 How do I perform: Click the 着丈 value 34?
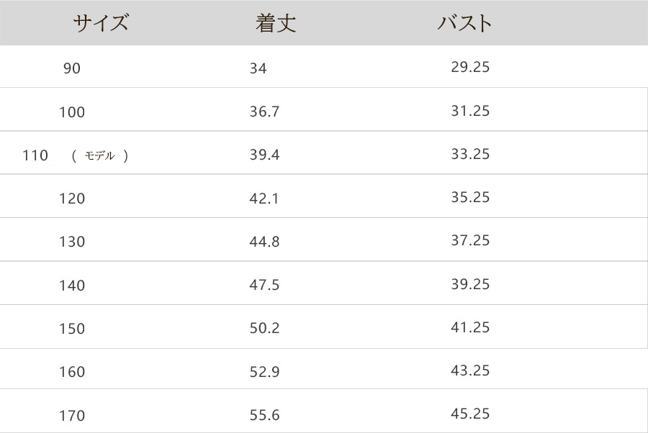click(x=258, y=68)
